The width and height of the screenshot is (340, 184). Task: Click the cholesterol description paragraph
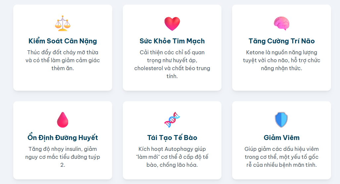click(x=172, y=64)
